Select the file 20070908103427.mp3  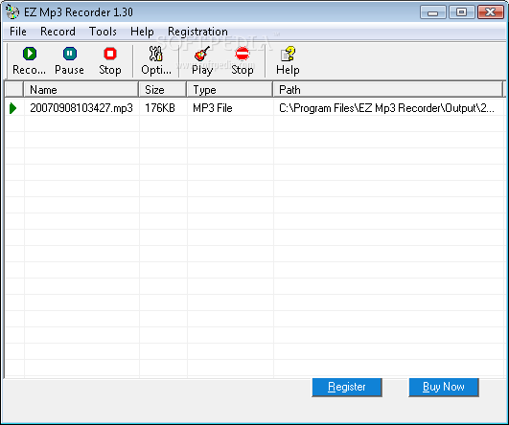pyautogui.click(x=81, y=108)
